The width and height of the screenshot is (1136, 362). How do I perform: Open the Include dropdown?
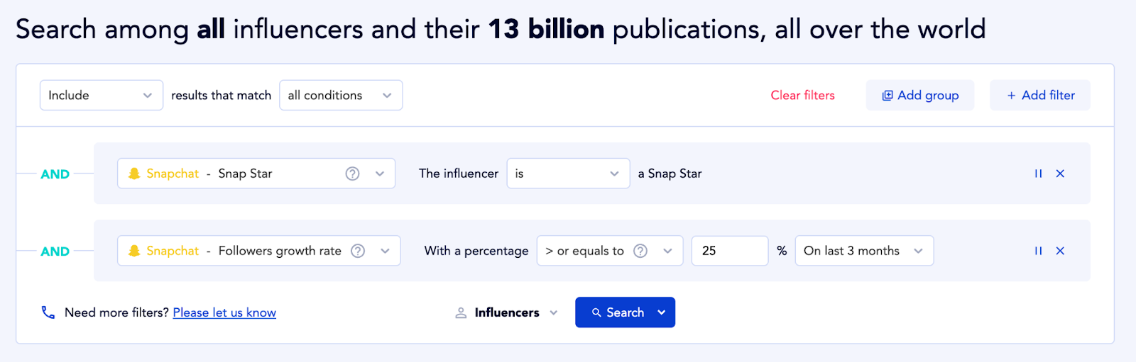[101, 96]
